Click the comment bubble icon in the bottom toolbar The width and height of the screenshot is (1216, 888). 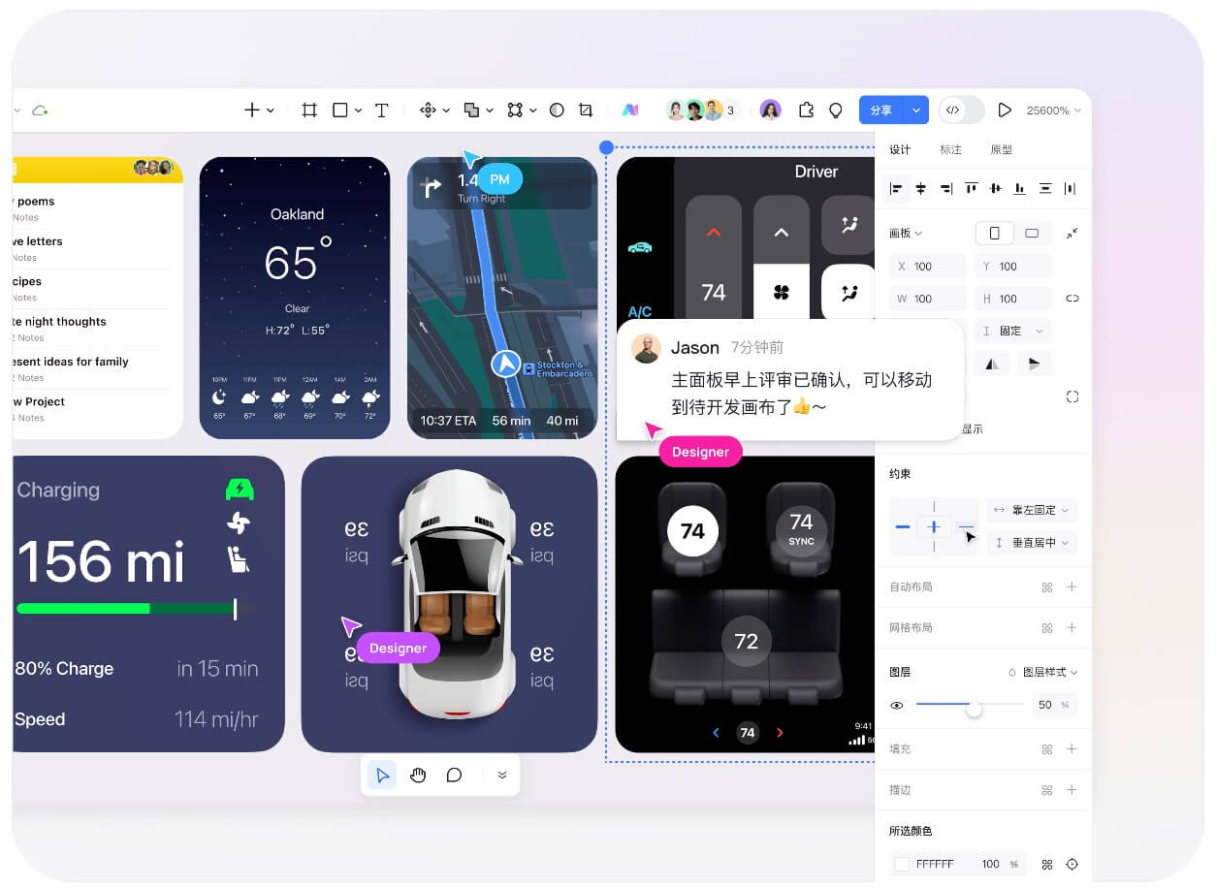point(452,775)
